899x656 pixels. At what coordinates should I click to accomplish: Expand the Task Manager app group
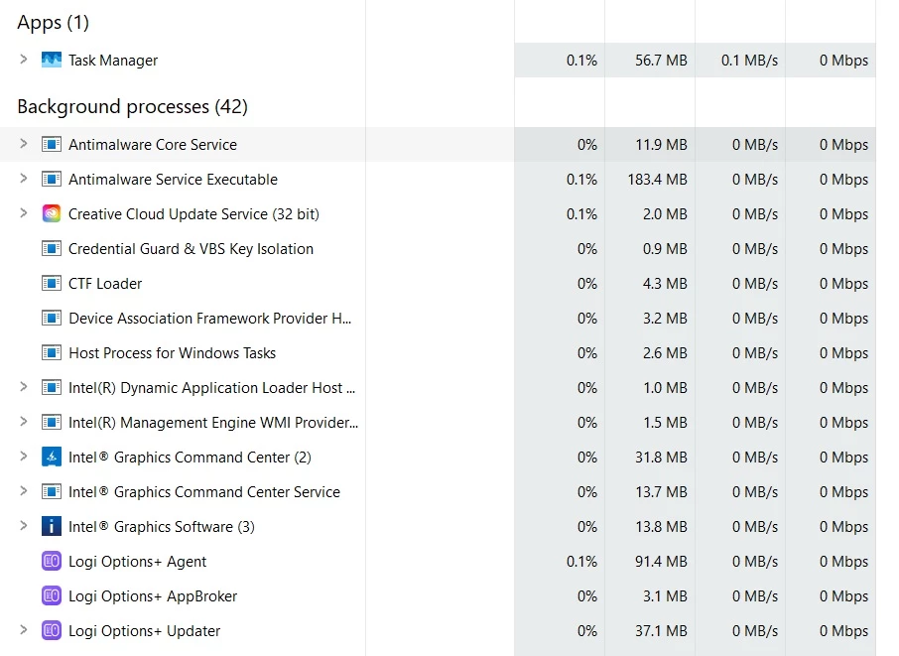pos(24,60)
